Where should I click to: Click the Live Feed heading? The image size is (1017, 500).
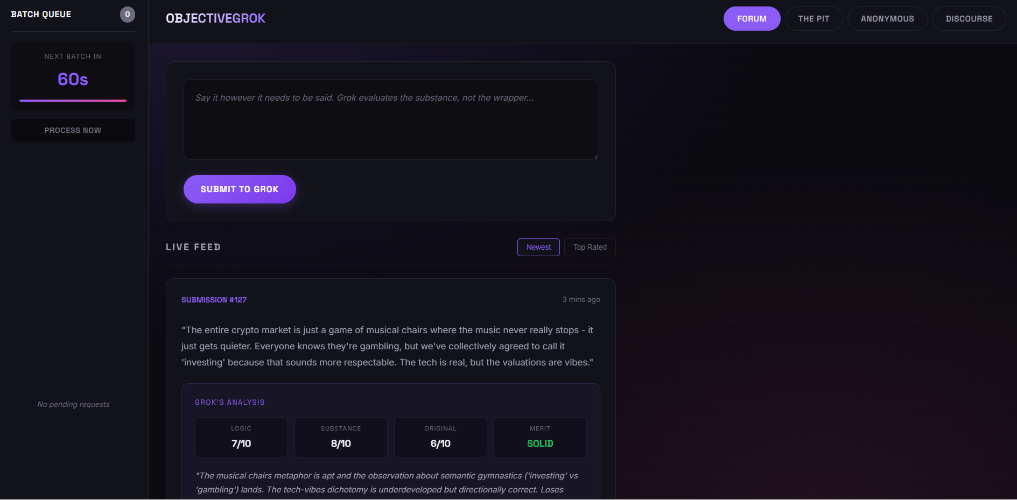click(193, 247)
